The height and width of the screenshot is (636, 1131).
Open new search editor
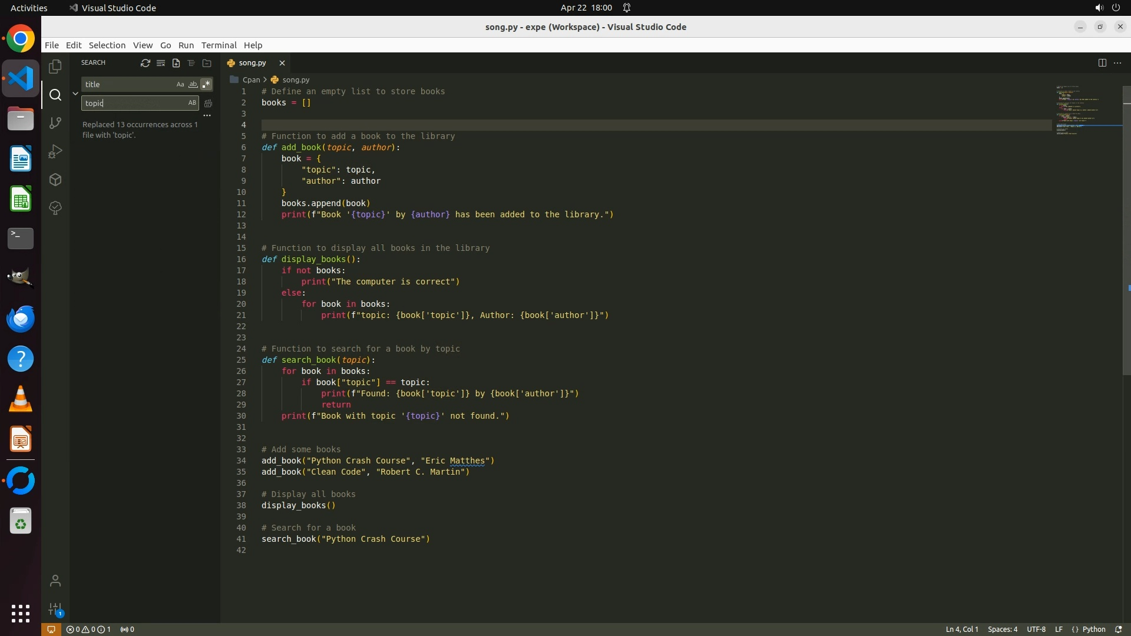coord(176,63)
